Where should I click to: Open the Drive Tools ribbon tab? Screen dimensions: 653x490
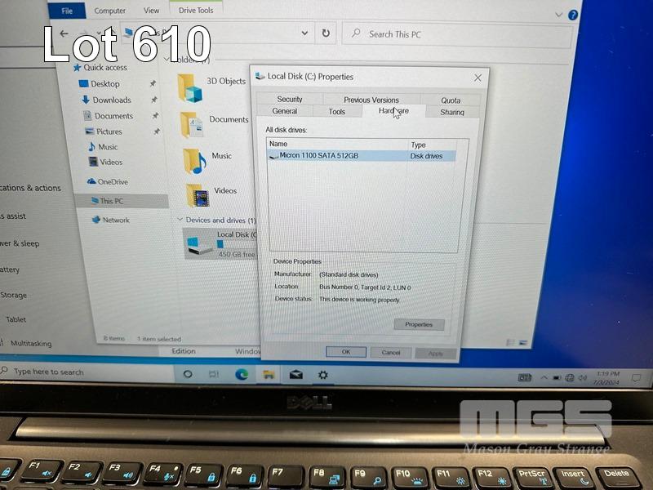coord(195,11)
